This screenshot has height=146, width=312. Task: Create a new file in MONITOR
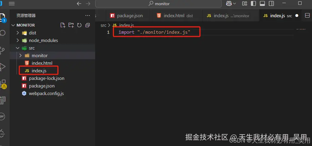pos(63,25)
